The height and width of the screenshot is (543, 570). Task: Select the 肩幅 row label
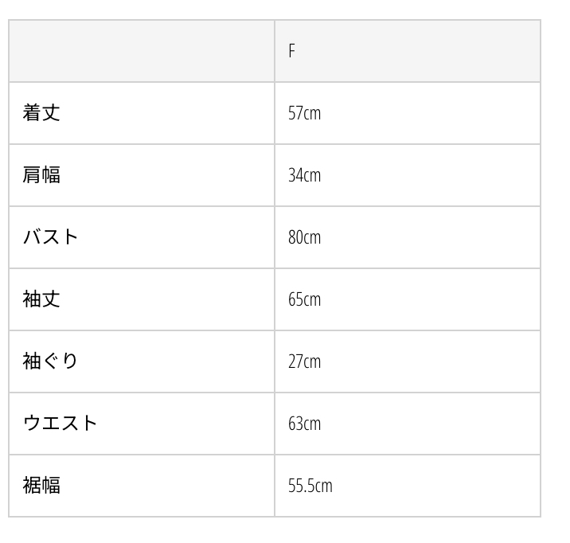tap(41, 175)
